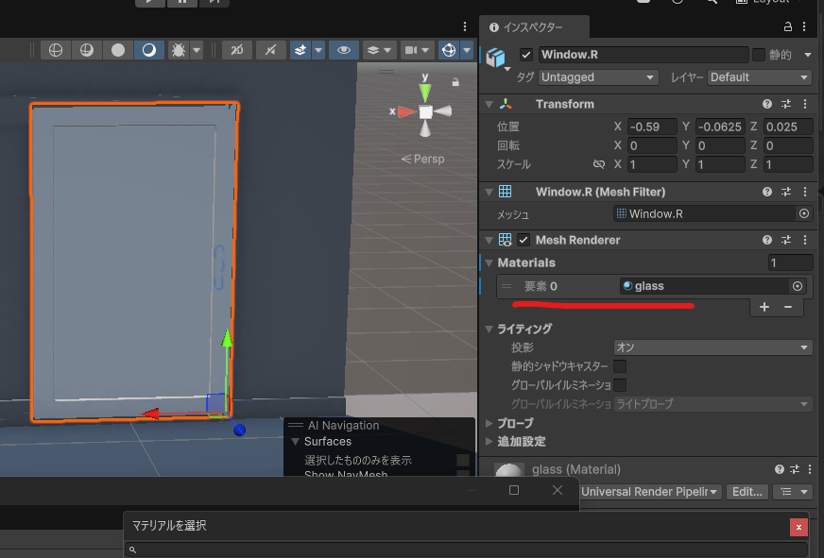Toggle the 静的 static checkbox

(758, 55)
